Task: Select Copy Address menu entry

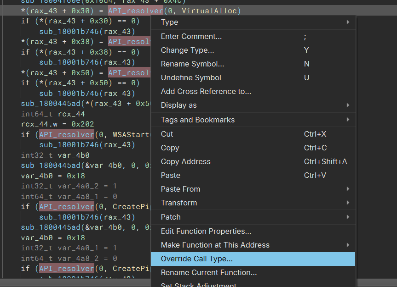Action: [x=253, y=161]
